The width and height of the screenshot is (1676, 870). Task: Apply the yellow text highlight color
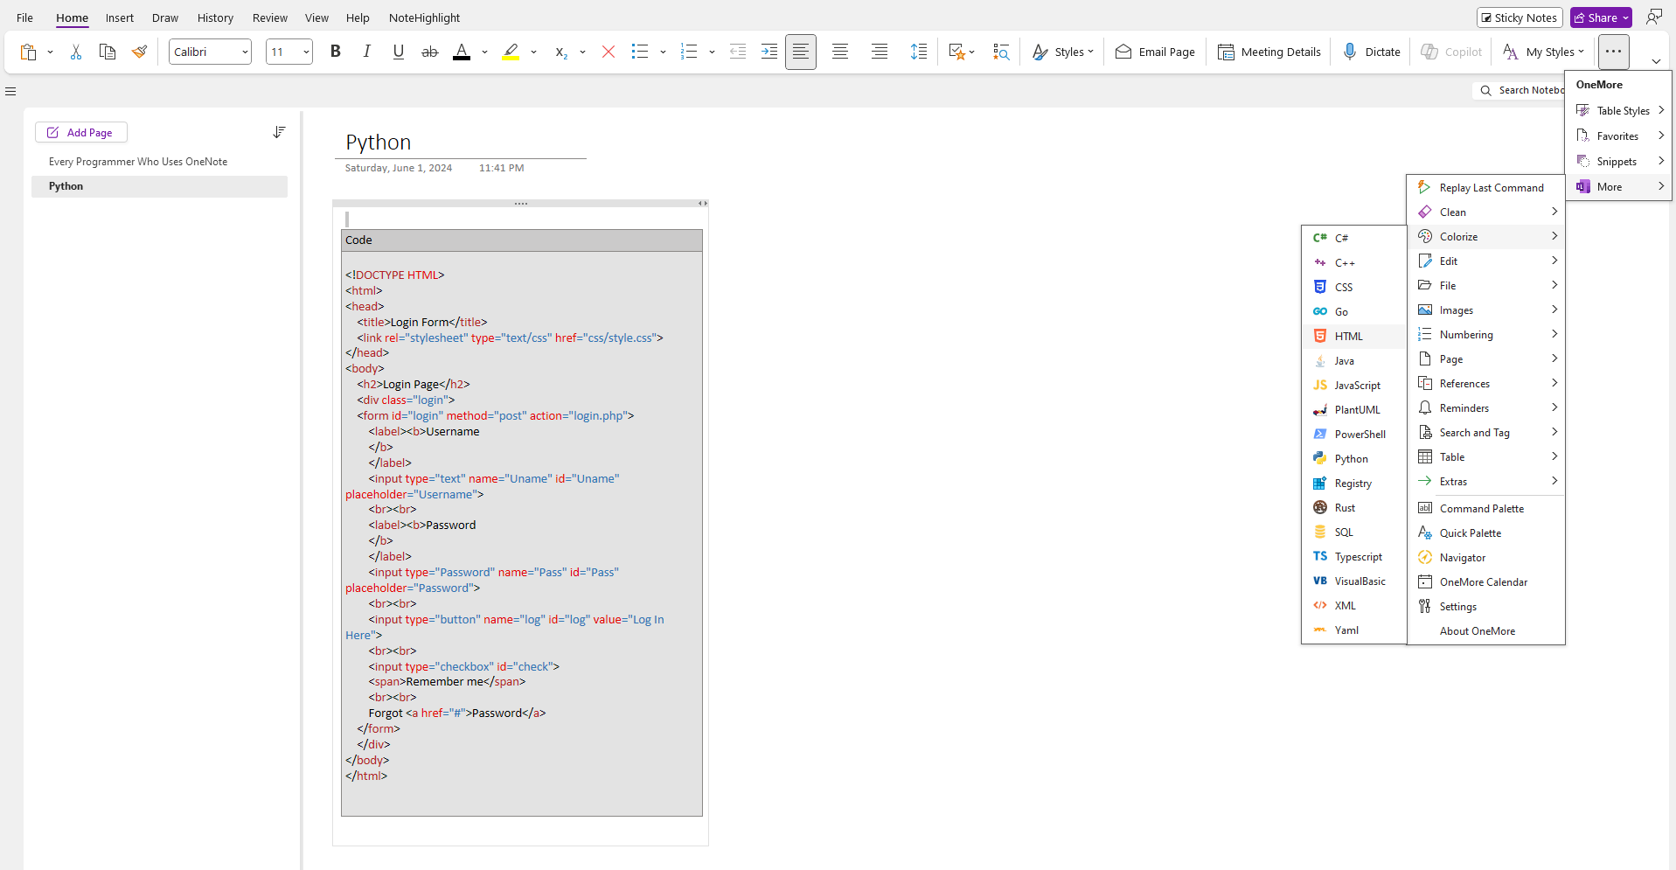(511, 52)
